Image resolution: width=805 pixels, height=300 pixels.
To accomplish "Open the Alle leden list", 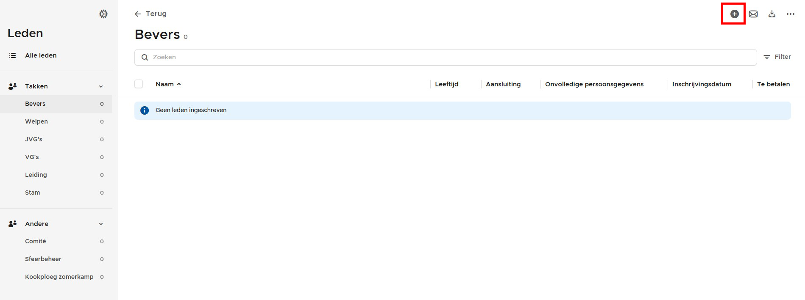I will click(x=41, y=55).
